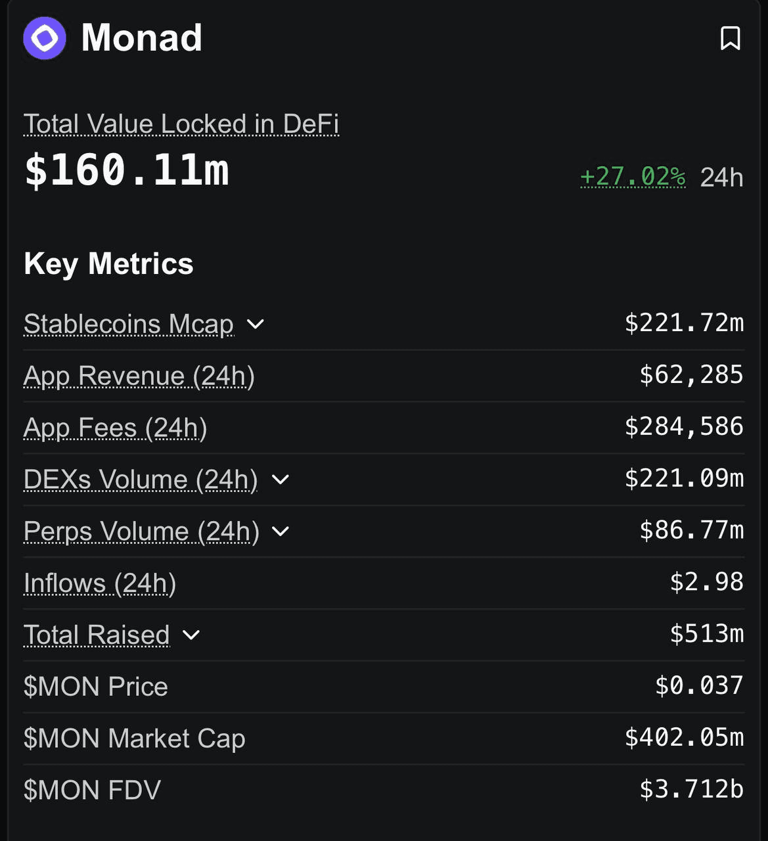Image resolution: width=768 pixels, height=841 pixels.
Task: Click the Perps Volume (24h) label
Action: click(141, 531)
